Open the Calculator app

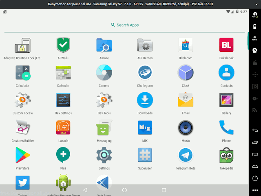tap(23, 73)
